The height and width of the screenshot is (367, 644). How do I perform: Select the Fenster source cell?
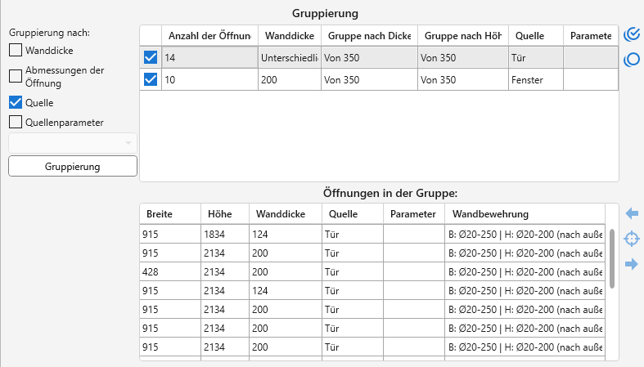click(536, 79)
